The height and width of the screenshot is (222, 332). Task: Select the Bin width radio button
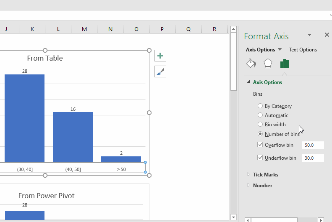[x=260, y=125]
